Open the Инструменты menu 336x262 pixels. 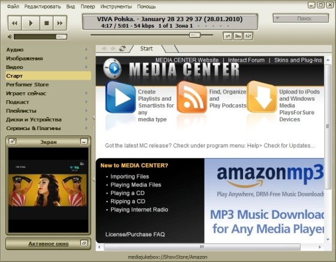click(116, 7)
